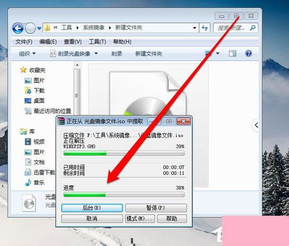Click the navigation pane scroll up arrow
289x246 pixels.
click(x=77, y=65)
